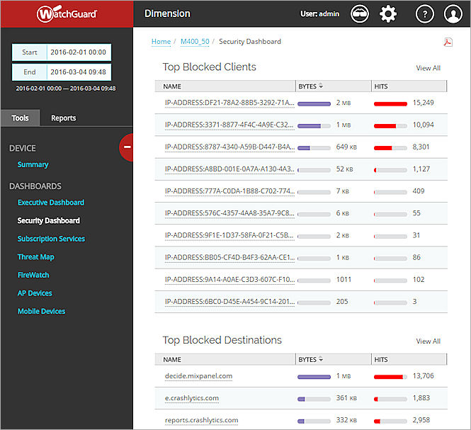Screen dimensions: 471x430
Task: Export dashboard with the PDF icon
Action: (x=448, y=42)
